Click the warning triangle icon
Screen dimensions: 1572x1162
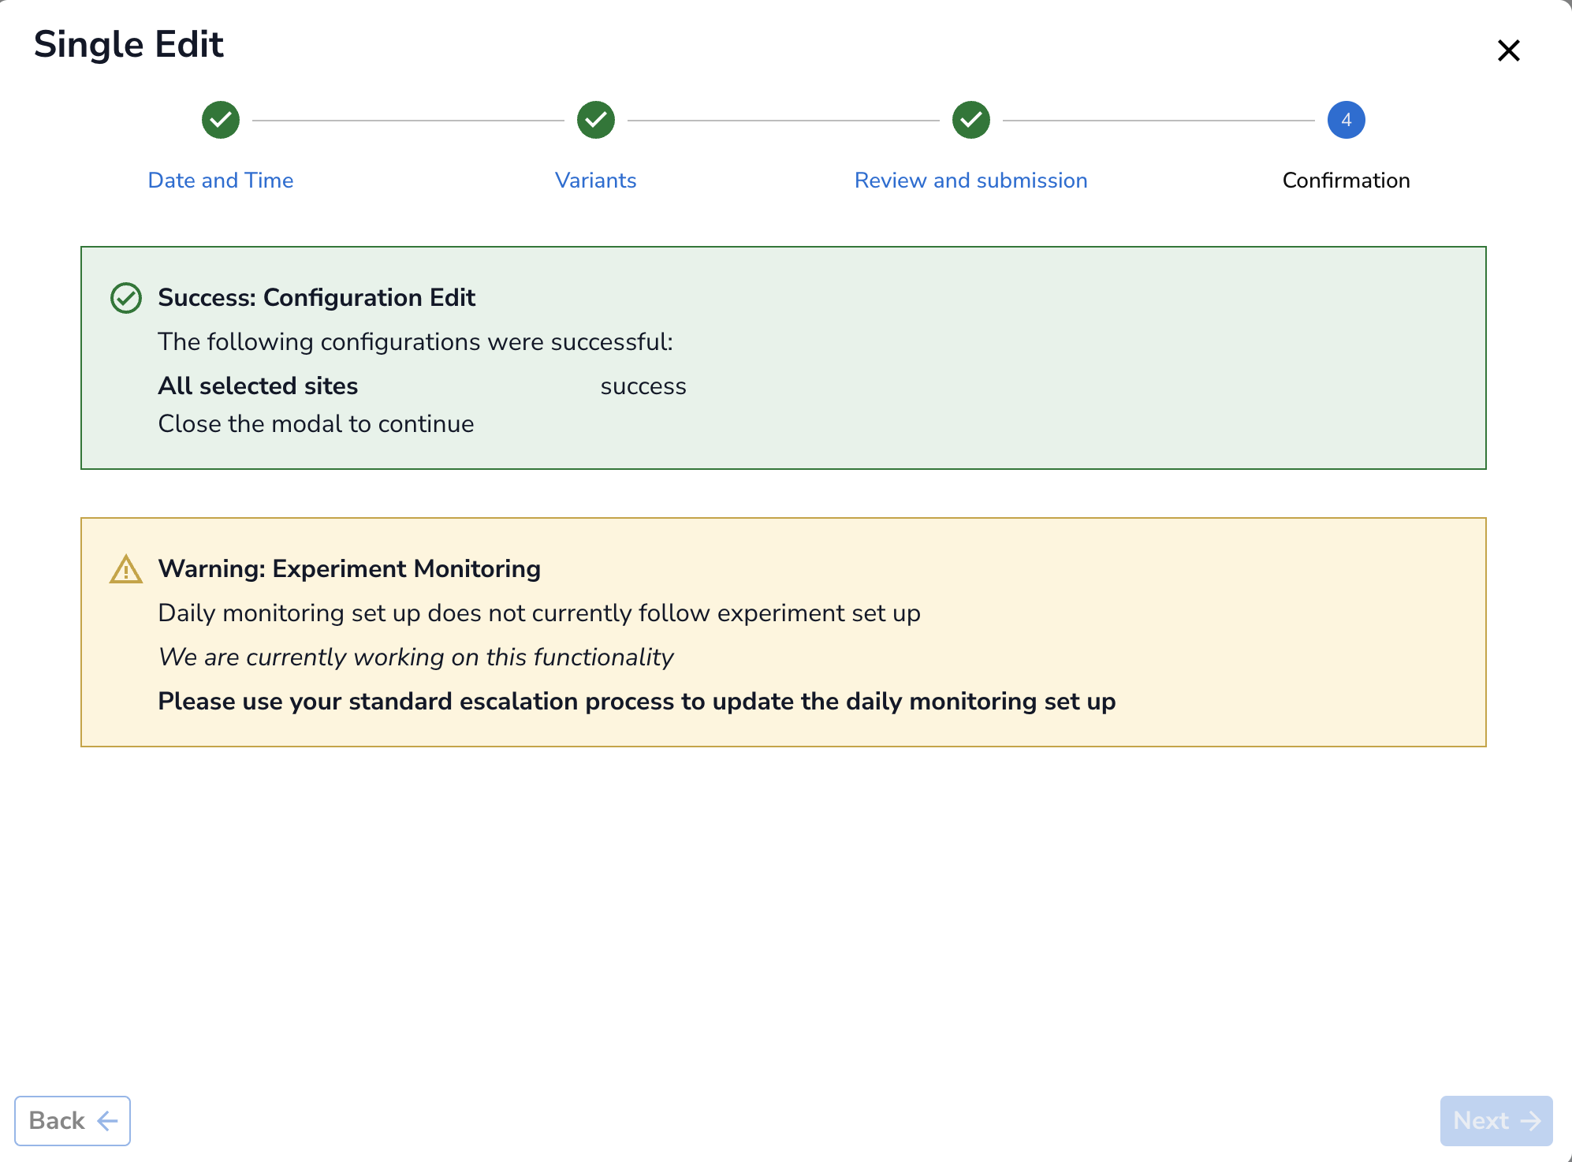(x=126, y=569)
